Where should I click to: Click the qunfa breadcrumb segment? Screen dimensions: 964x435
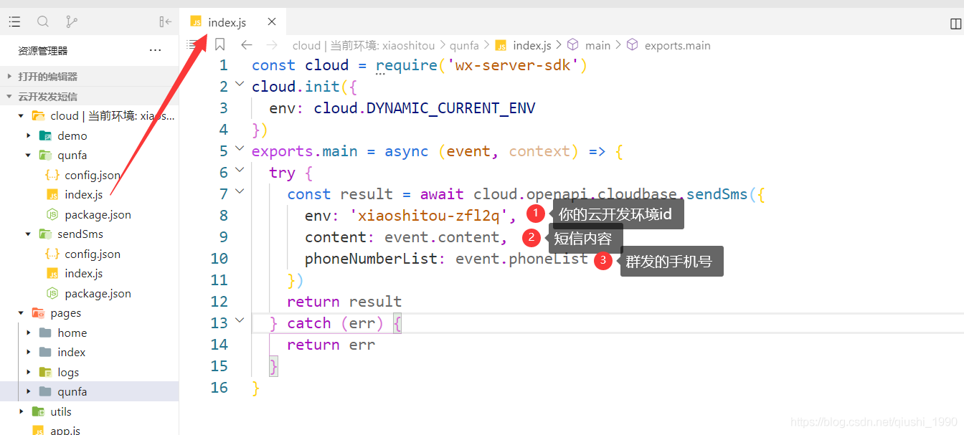pos(464,45)
